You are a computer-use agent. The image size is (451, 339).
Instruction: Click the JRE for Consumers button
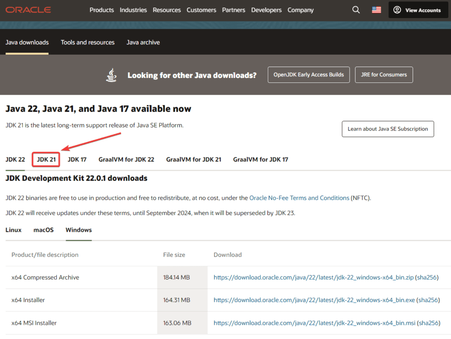point(384,75)
